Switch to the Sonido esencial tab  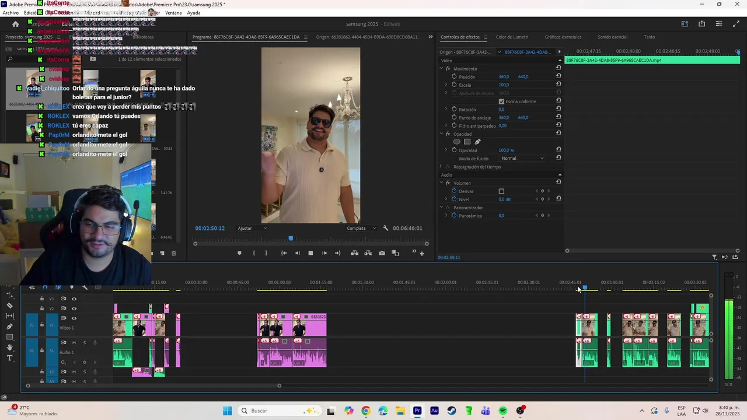pyautogui.click(x=612, y=37)
